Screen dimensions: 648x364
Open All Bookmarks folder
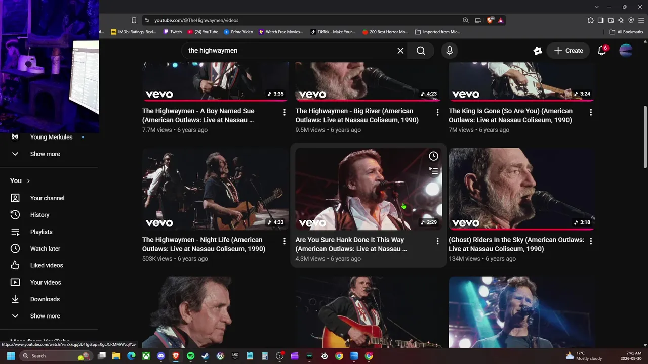point(626,32)
